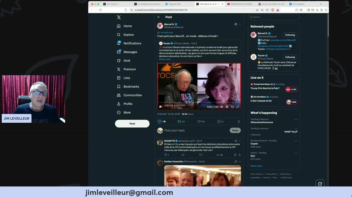This screenshot has height=198, width=352.
Task: Open options for the Crypto trend
Action: point(296,141)
